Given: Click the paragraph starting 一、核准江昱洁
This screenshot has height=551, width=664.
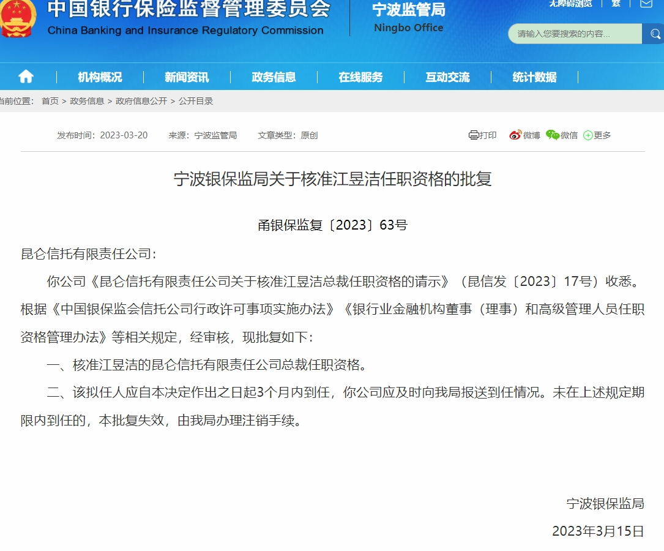Looking at the screenshot, I should (x=207, y=365).
